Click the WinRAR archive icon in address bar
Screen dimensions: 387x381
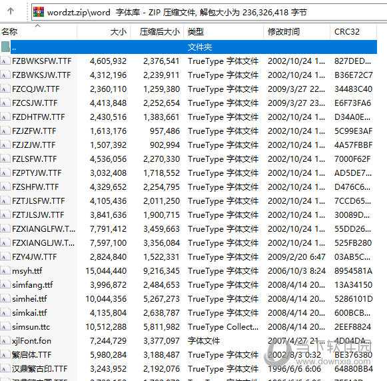pos(39,12)
